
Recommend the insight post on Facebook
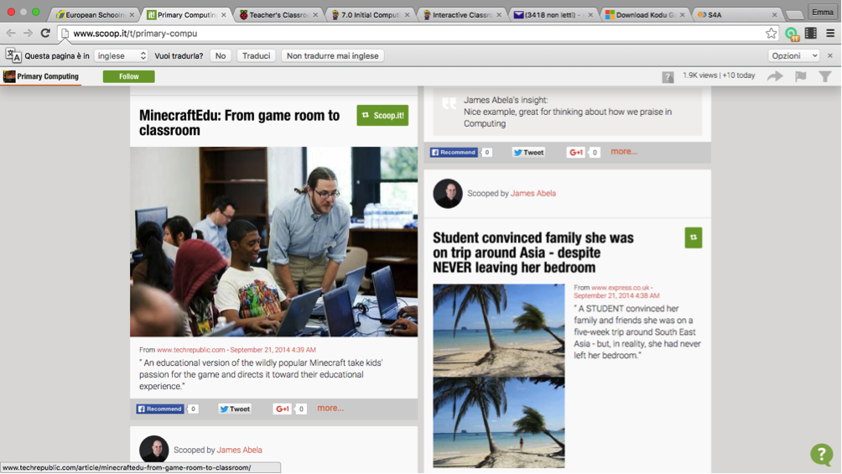click(x=454, y=153)
